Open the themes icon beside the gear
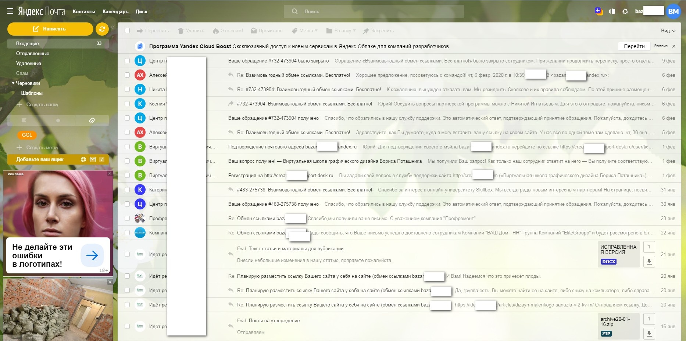The image size is (686, 341). click(612, 11)
